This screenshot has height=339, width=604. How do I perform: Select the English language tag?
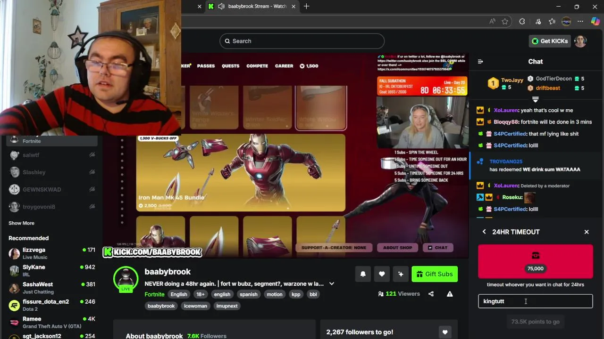click(x=179, y=294)
